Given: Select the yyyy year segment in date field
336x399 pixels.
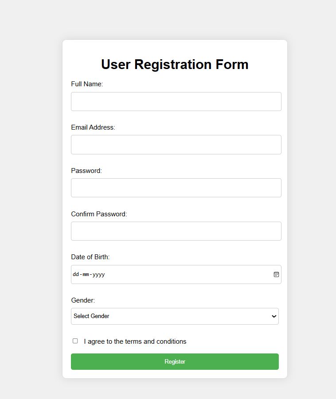Looking at the screenshot, I should pos(99,274).
